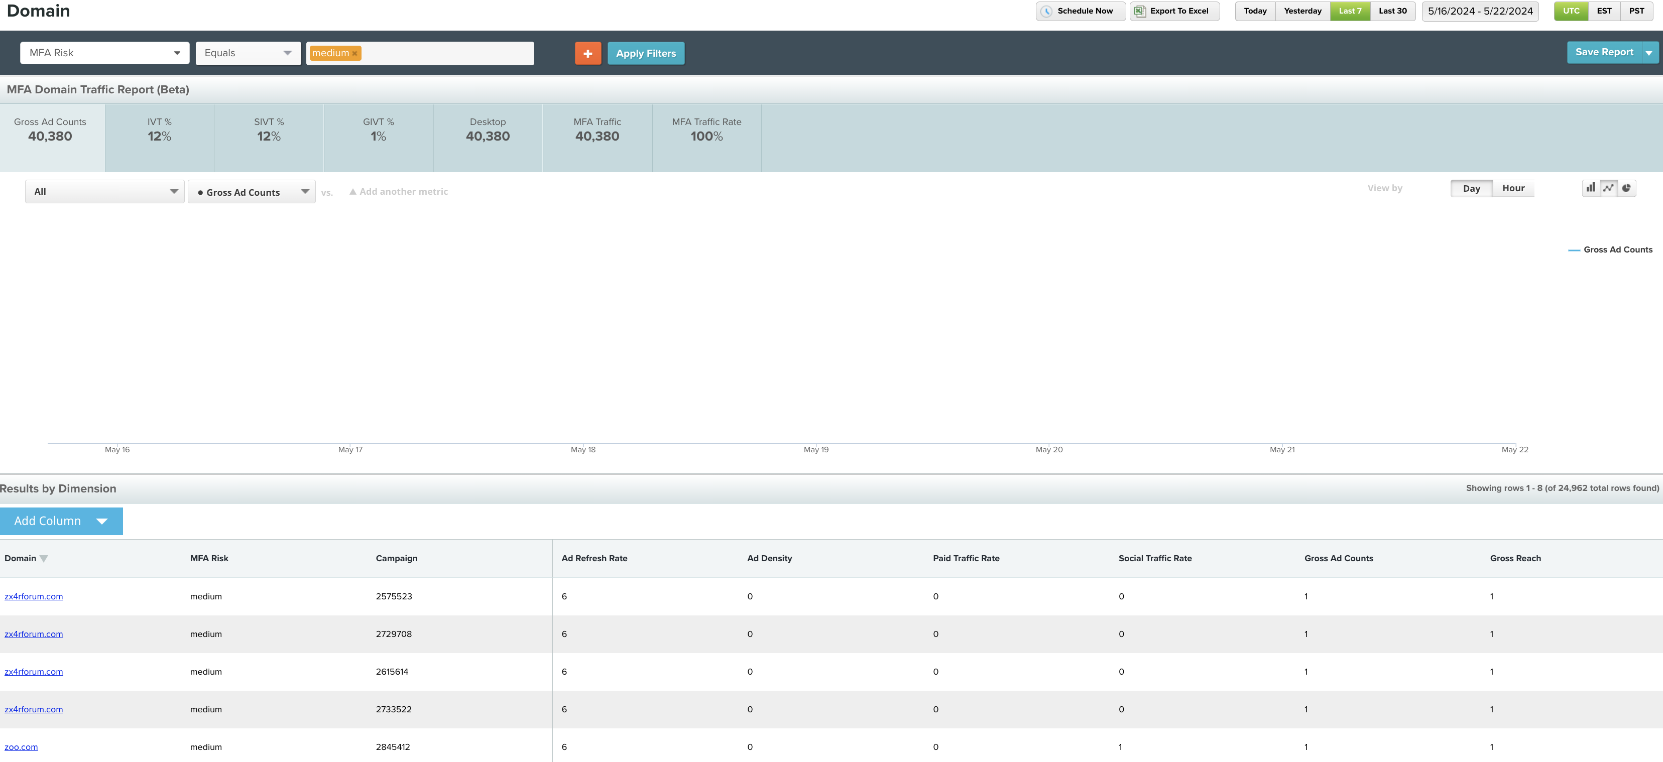
Task: Open the Equals operator dropdown
Action: point(248,53)
